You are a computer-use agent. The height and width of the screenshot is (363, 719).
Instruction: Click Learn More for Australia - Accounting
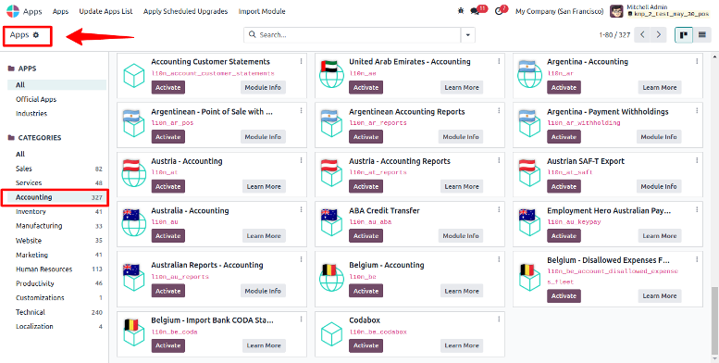[x=264, y=236]
